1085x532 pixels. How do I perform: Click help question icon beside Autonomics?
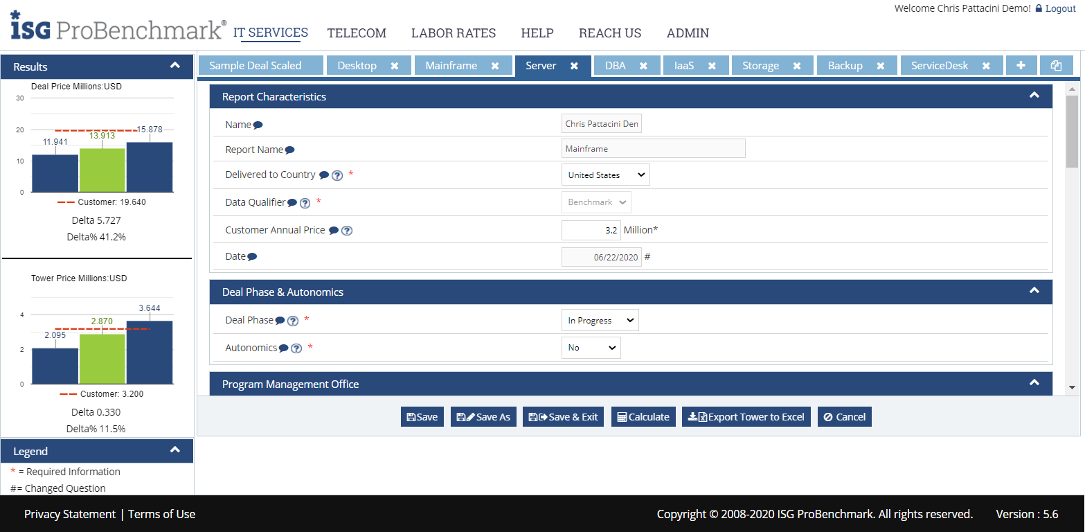[296, 348]
